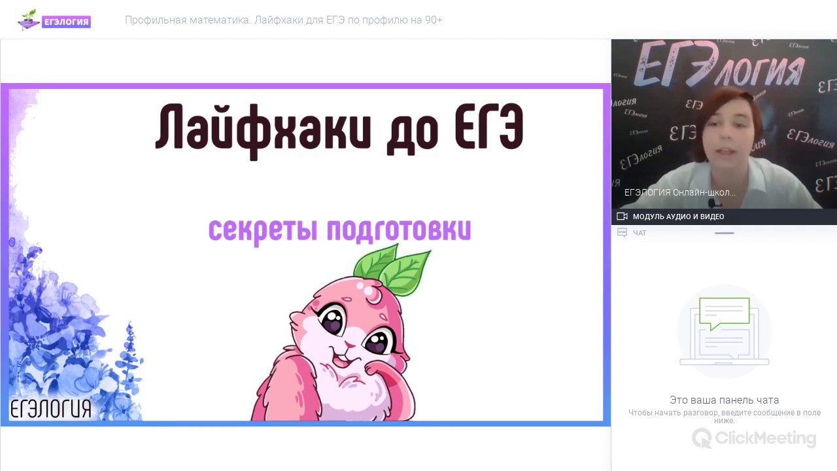Viewport: 837px width, 471px height.
Task: Click the camera icon beside 'Модуль аудио и видео'
Action: tap(622, 217)
